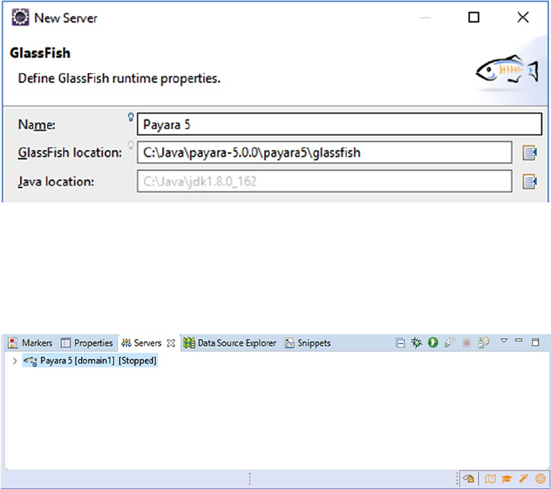The image size is (551, 489).
Task: Click the GlassFish location path field
Action: (325, 153)
